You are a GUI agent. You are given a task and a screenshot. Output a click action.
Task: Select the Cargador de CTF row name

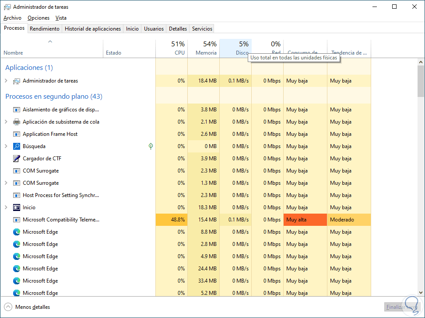tap(42, 159)
